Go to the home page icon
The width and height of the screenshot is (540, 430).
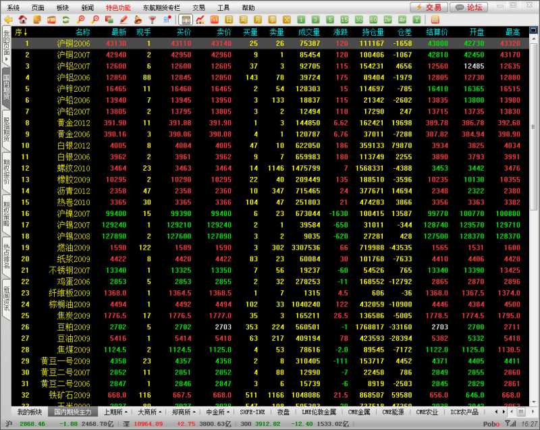(x=23, y=20)
